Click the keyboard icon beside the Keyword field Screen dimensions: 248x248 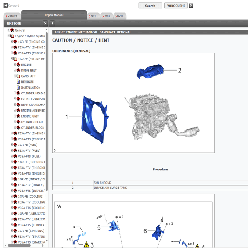point(6,6)
